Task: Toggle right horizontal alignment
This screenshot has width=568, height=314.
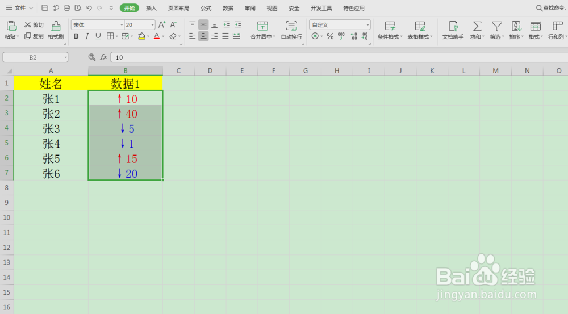Action: pos(215,36)
